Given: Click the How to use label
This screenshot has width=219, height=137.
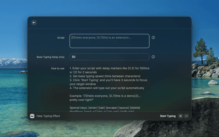Looking at the screenshot, I should 57,68.
